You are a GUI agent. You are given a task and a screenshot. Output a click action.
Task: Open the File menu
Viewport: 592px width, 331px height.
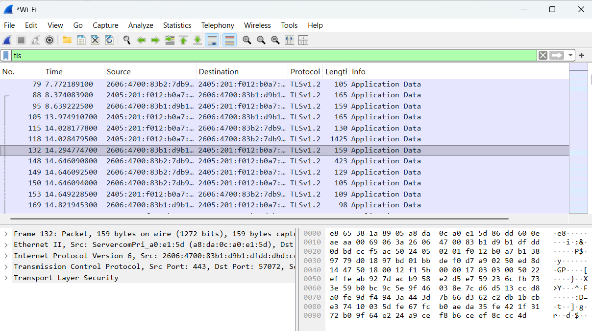(x=9, y=25)
